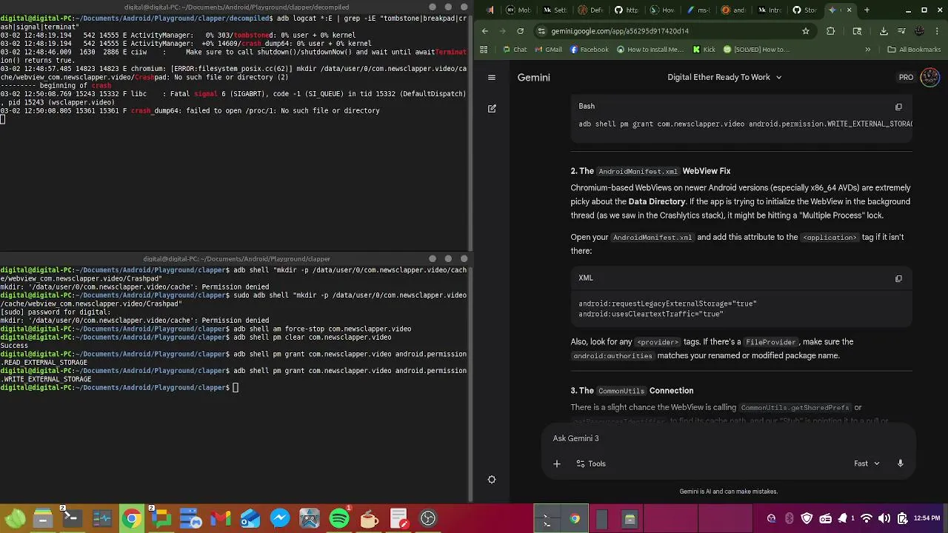The image size is (948, 533).
Task: Switch to the Mob tab
Action: [x=518, y=10]
